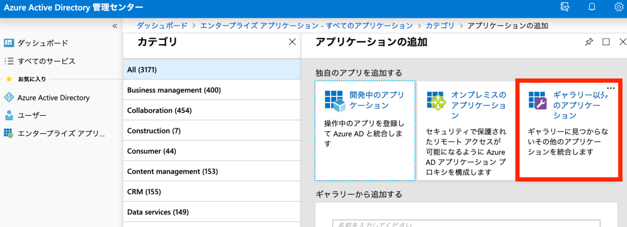Screen dimensions: 627x227
Task: Open the directory and subscription filter icon
Action: [x=565, y=7]
